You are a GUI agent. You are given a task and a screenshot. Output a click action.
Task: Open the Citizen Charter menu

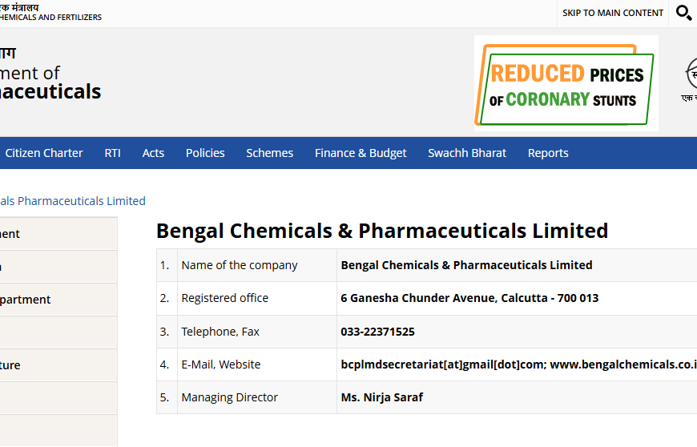[43, 153]
